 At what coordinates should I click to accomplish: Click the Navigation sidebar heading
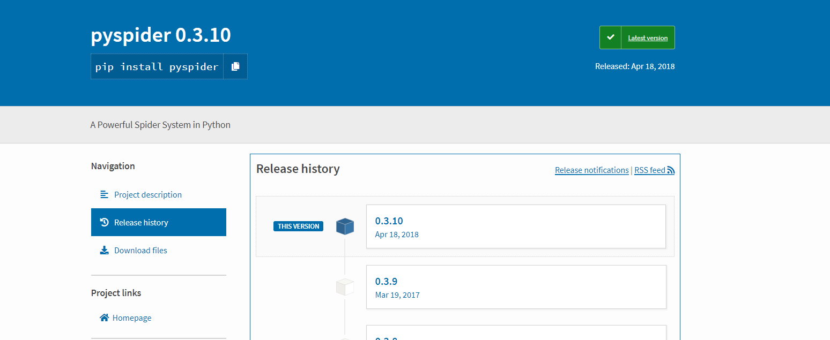(113, 166)
